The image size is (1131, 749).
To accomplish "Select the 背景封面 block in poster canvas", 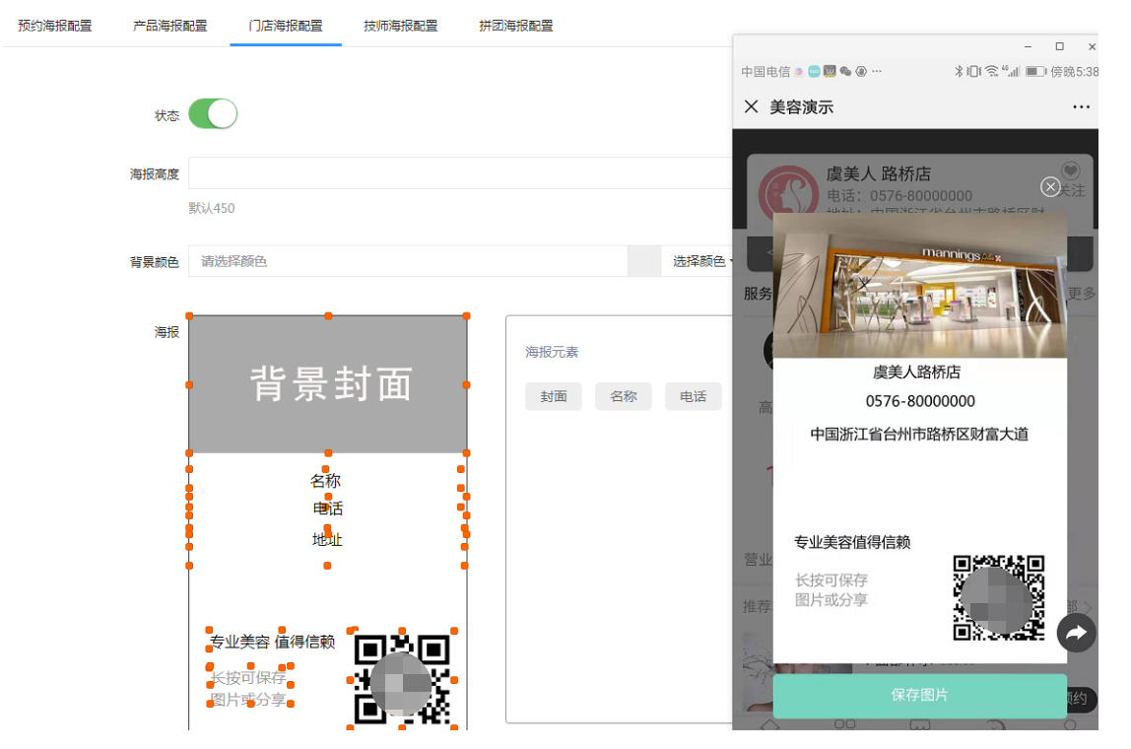I will pos(328,384).
